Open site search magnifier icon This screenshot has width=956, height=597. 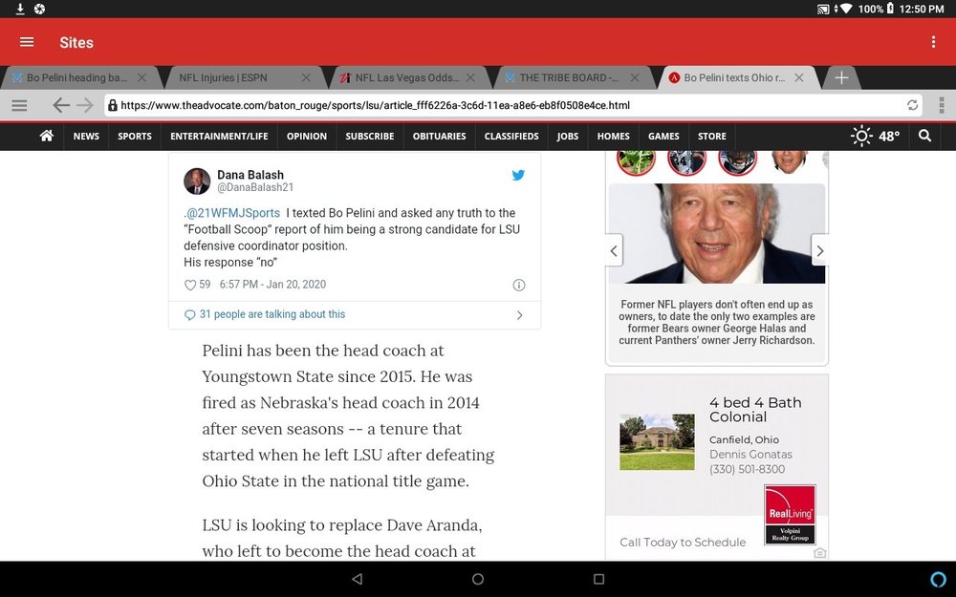(924, 136)
